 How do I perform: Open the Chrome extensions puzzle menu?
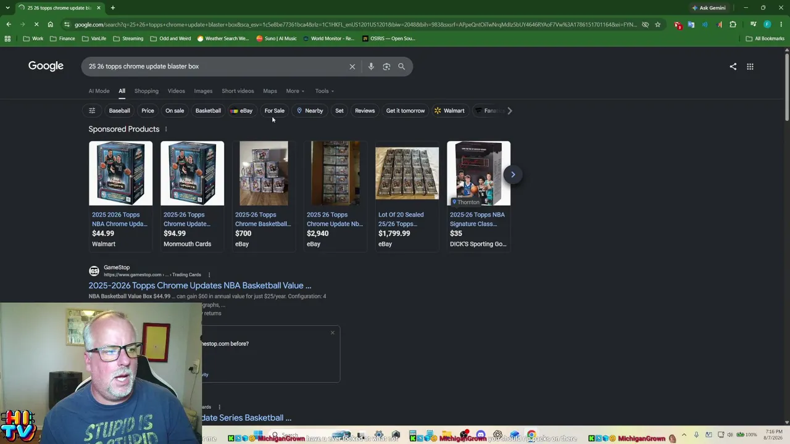click(x=733, y=25)
